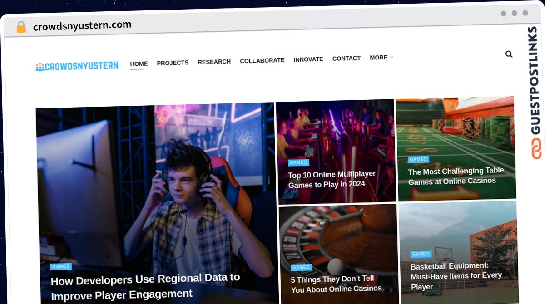Click GAMES tag on Basketball Equipment article
The image size is (545, 304).
pyautogui.click(x=421, y=254)
